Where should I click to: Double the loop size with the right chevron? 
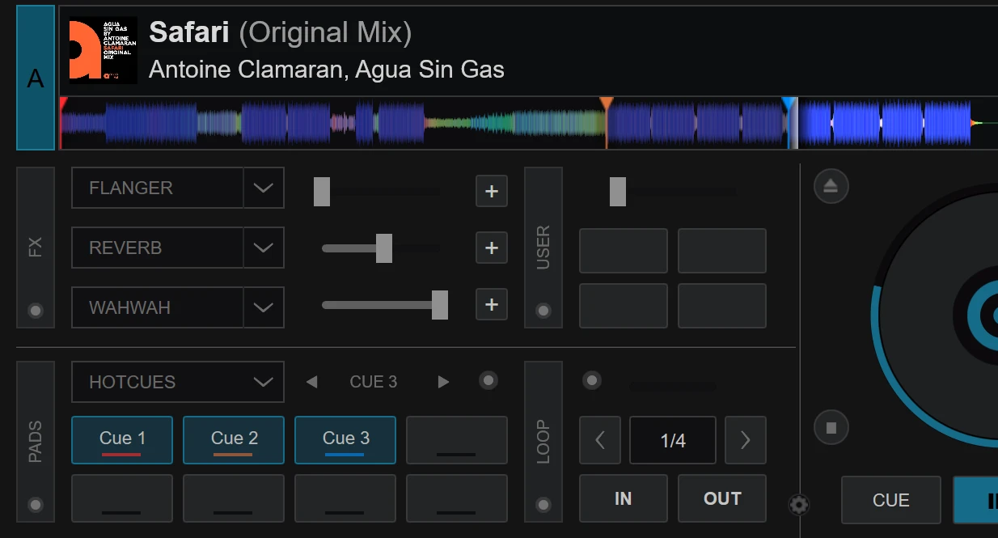pyautogui.click(x=746, y=440)
